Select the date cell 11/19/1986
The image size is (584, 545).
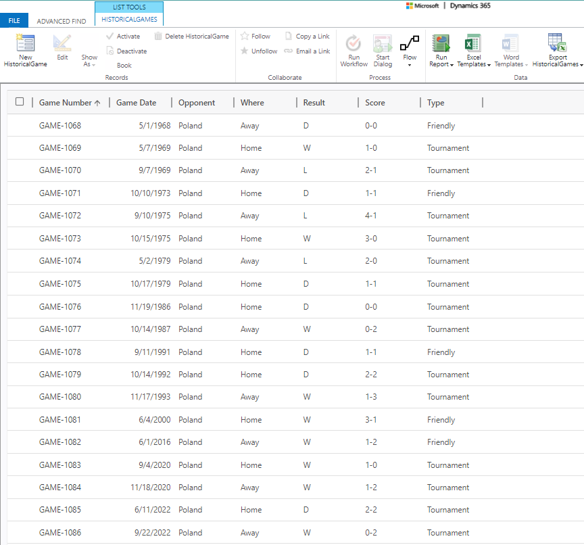(151, 306)
